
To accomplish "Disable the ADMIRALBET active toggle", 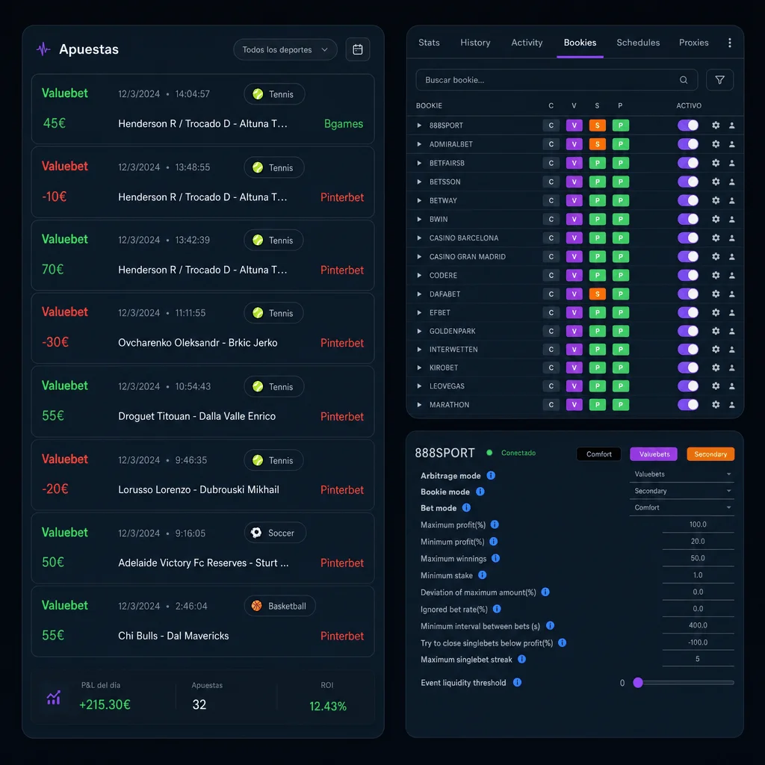I will (687, 144).
